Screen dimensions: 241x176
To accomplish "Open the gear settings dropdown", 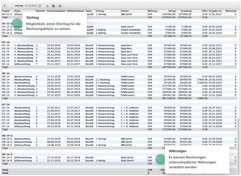I will coord(60,6).
